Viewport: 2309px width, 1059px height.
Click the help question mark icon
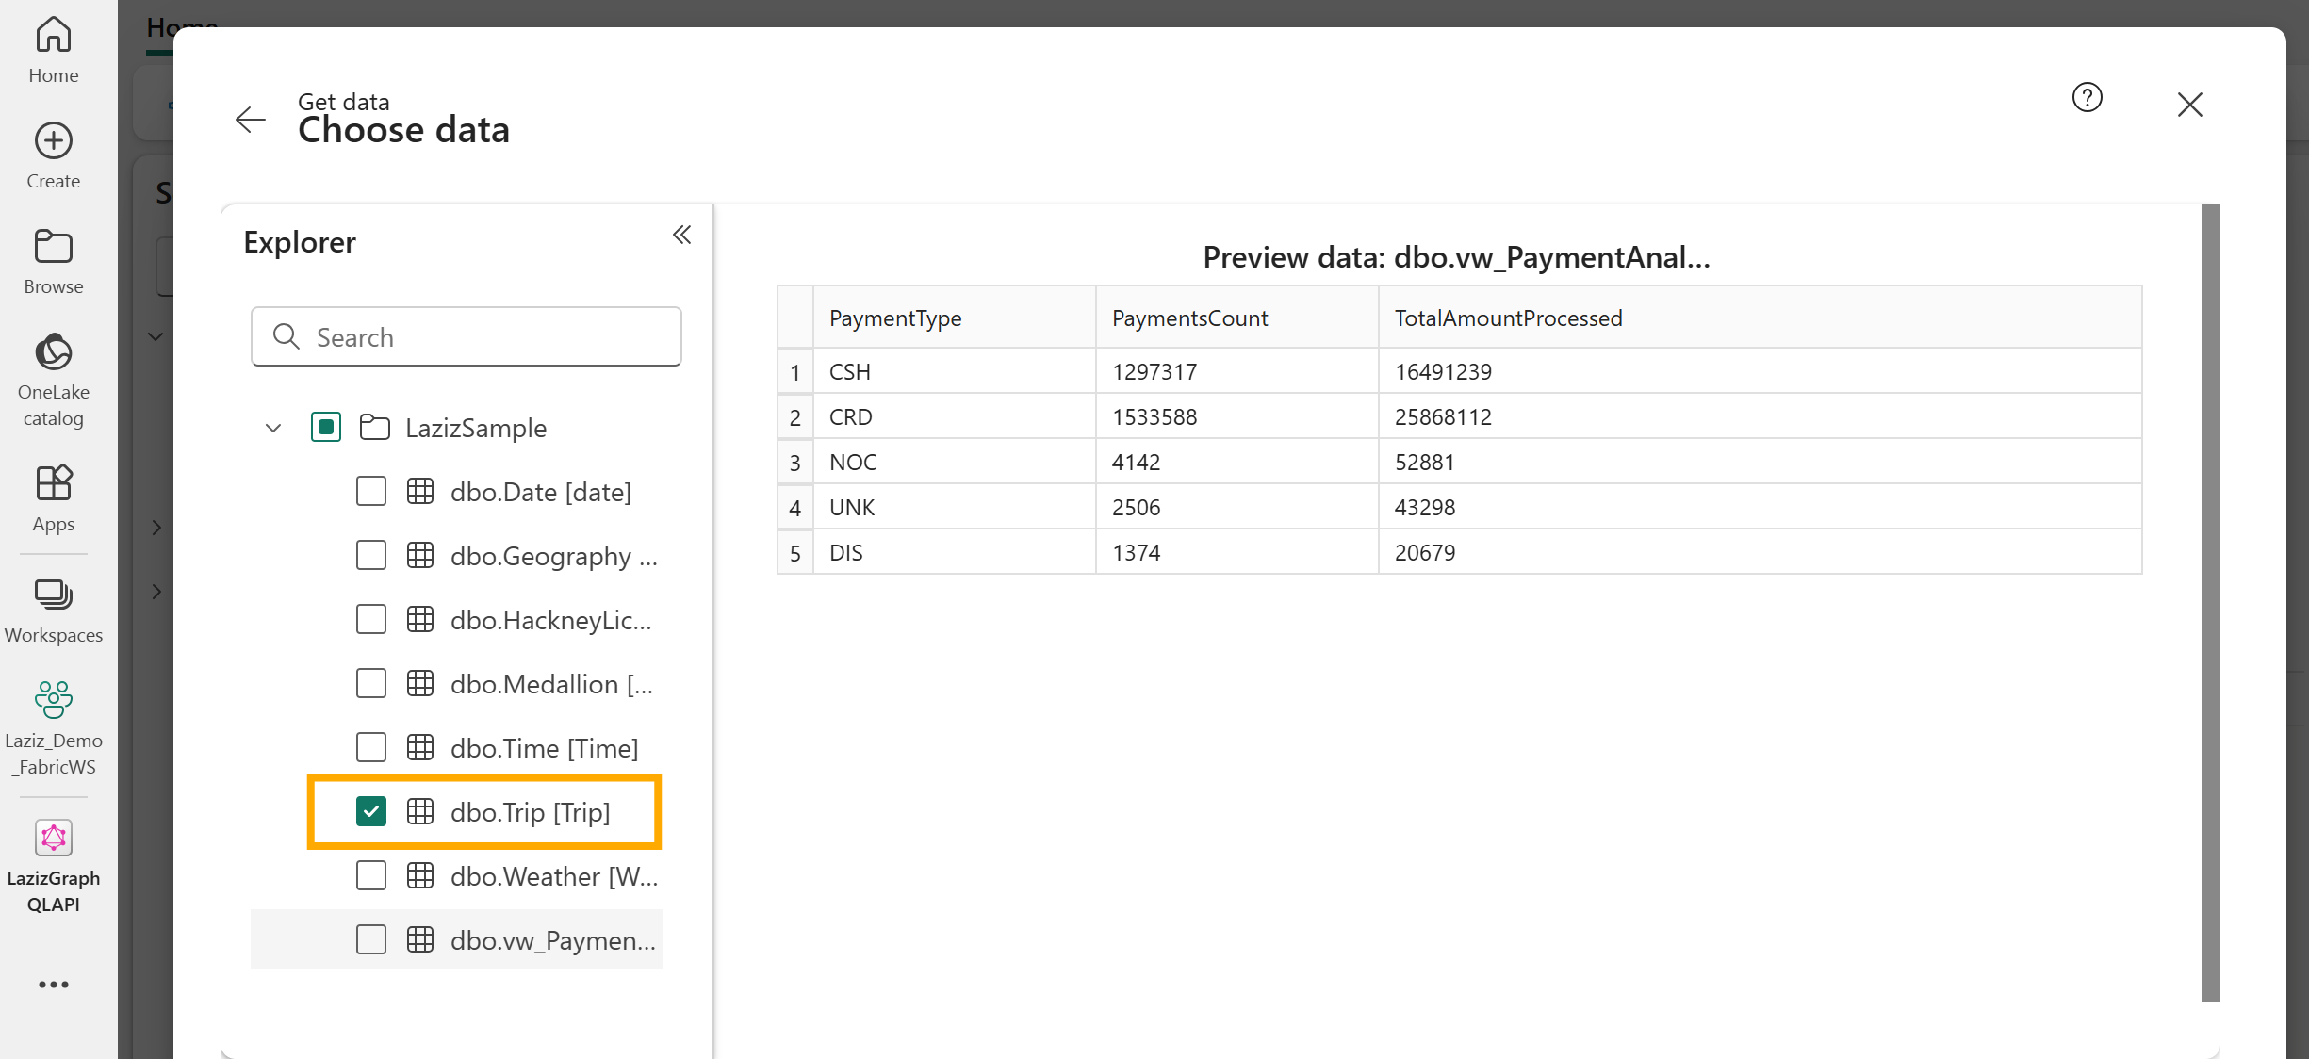coord(2087,97)
